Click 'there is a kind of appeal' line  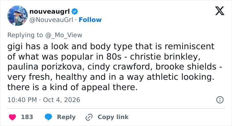73,87
